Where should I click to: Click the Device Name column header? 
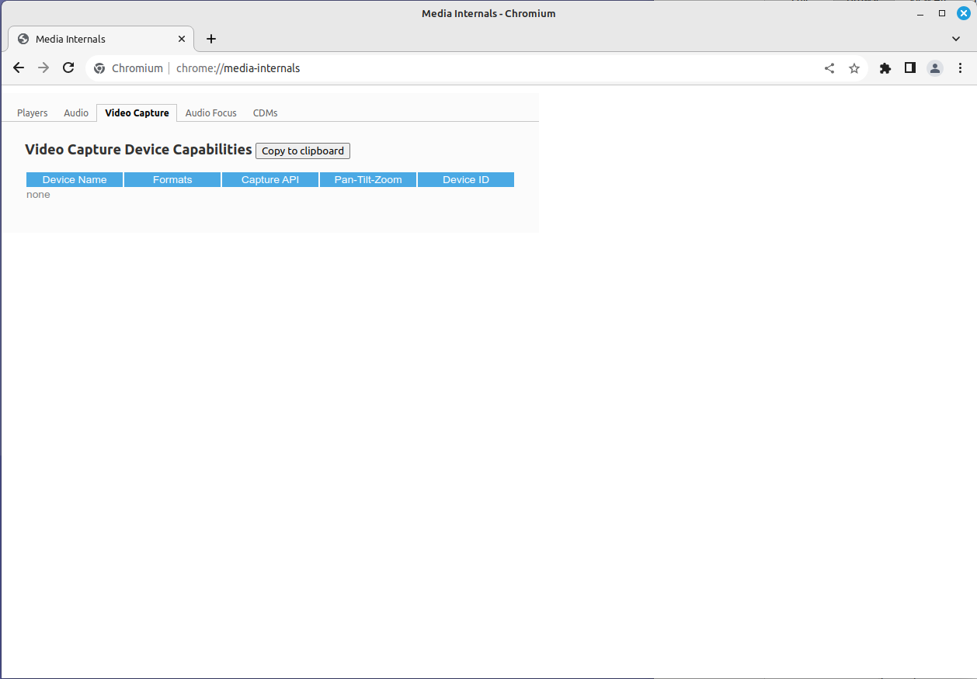[x=75, y=180]
